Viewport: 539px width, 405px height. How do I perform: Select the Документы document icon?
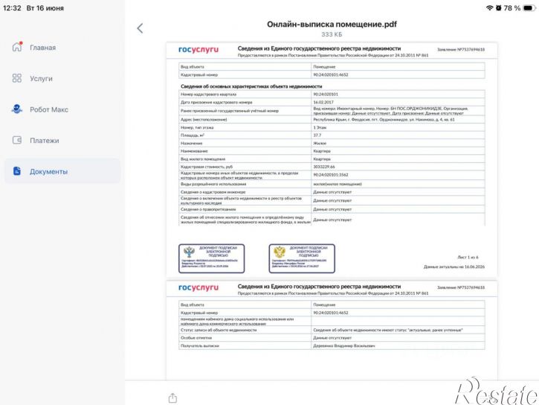tap(17, 171)
